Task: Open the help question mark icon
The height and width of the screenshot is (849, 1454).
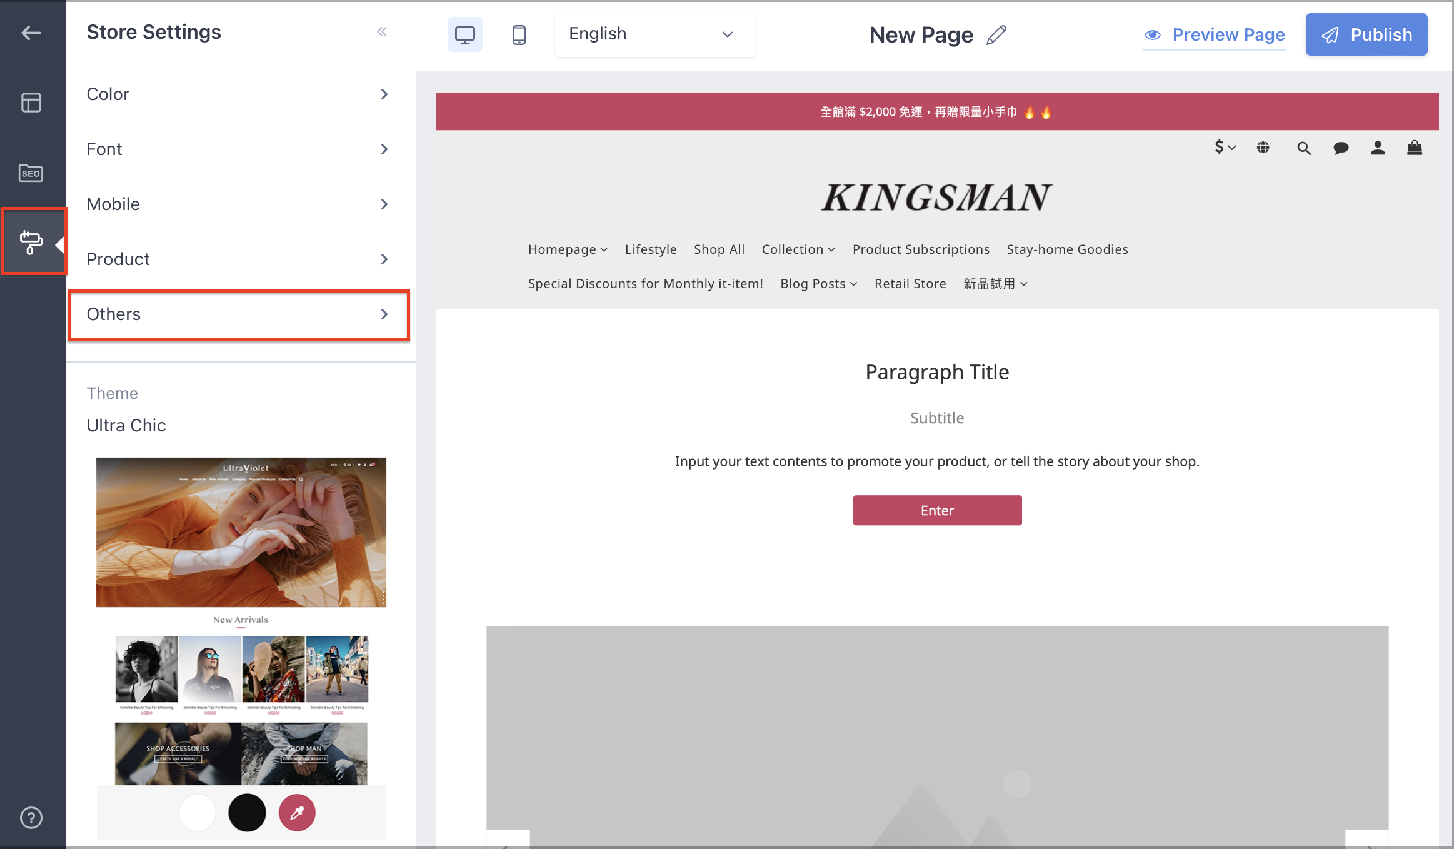Action: [31, 818]
